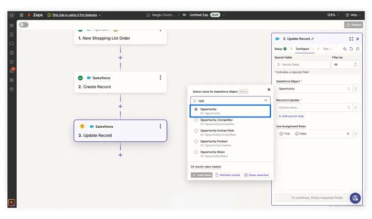Screen dimensions: 372x219
Task: Open the versions icon in left sidebar
Action: pyautogui.click(x=11, y=89)
